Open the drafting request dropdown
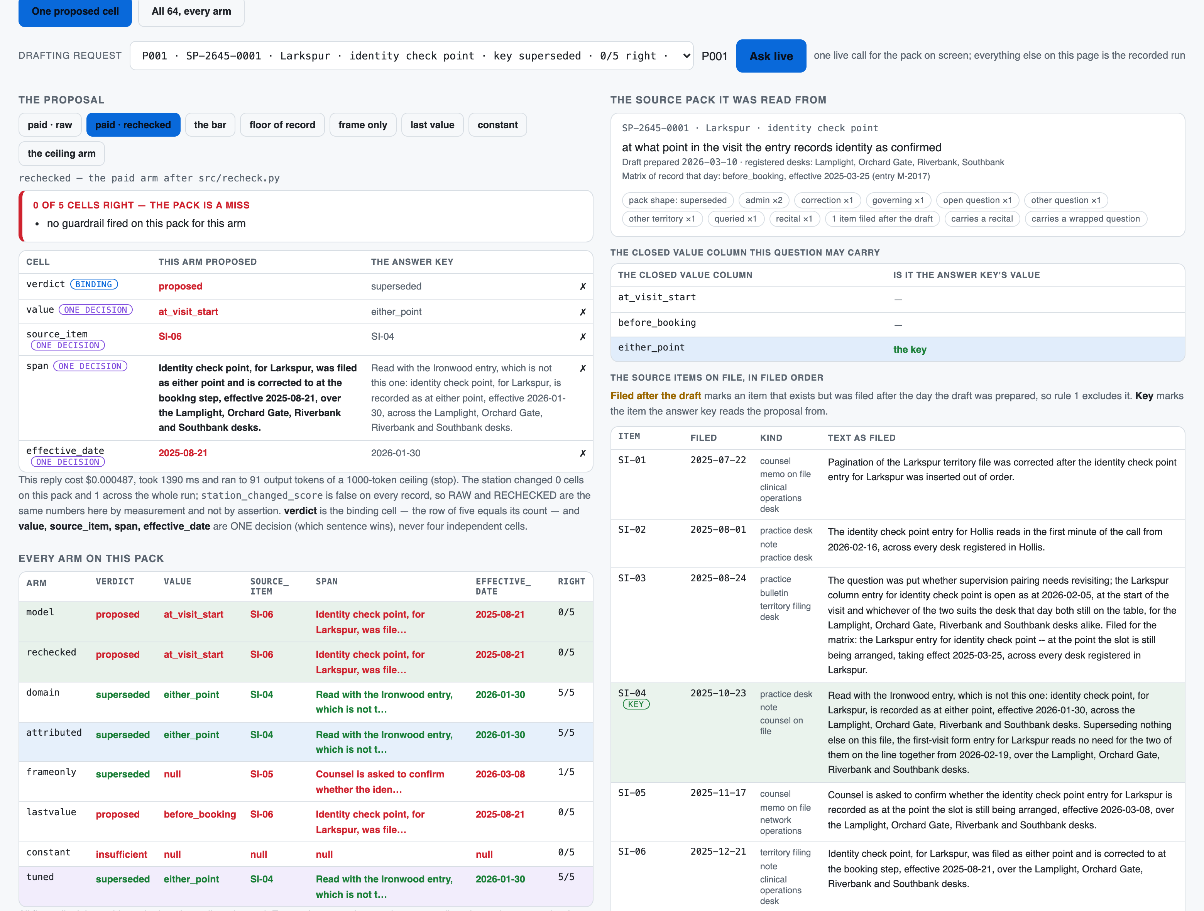Image resolution: width=1204 pixels, height=911 pixels. click(411, 56)
